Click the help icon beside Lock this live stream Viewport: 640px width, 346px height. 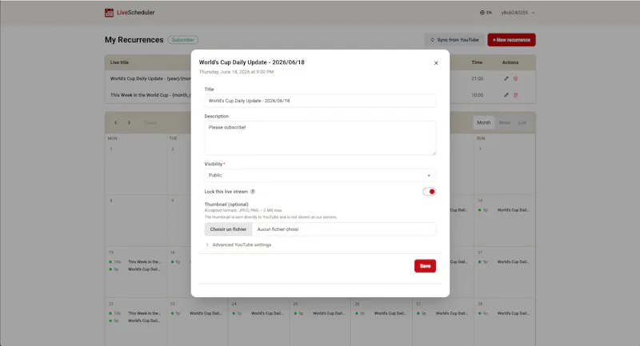coord(253,192)
